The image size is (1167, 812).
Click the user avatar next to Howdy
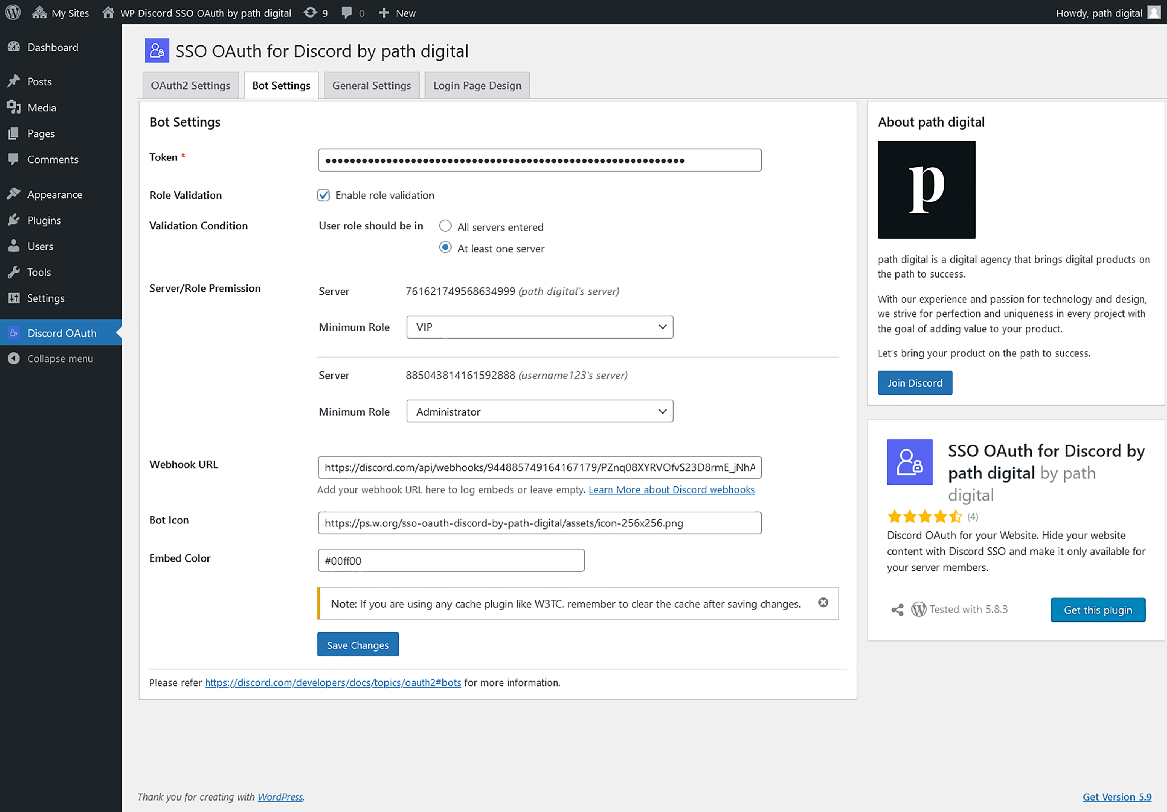pos(1154,12)
